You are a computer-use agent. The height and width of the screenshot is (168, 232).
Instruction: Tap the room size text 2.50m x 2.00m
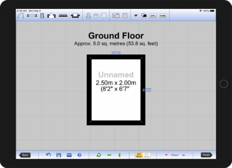coord(116,83)
